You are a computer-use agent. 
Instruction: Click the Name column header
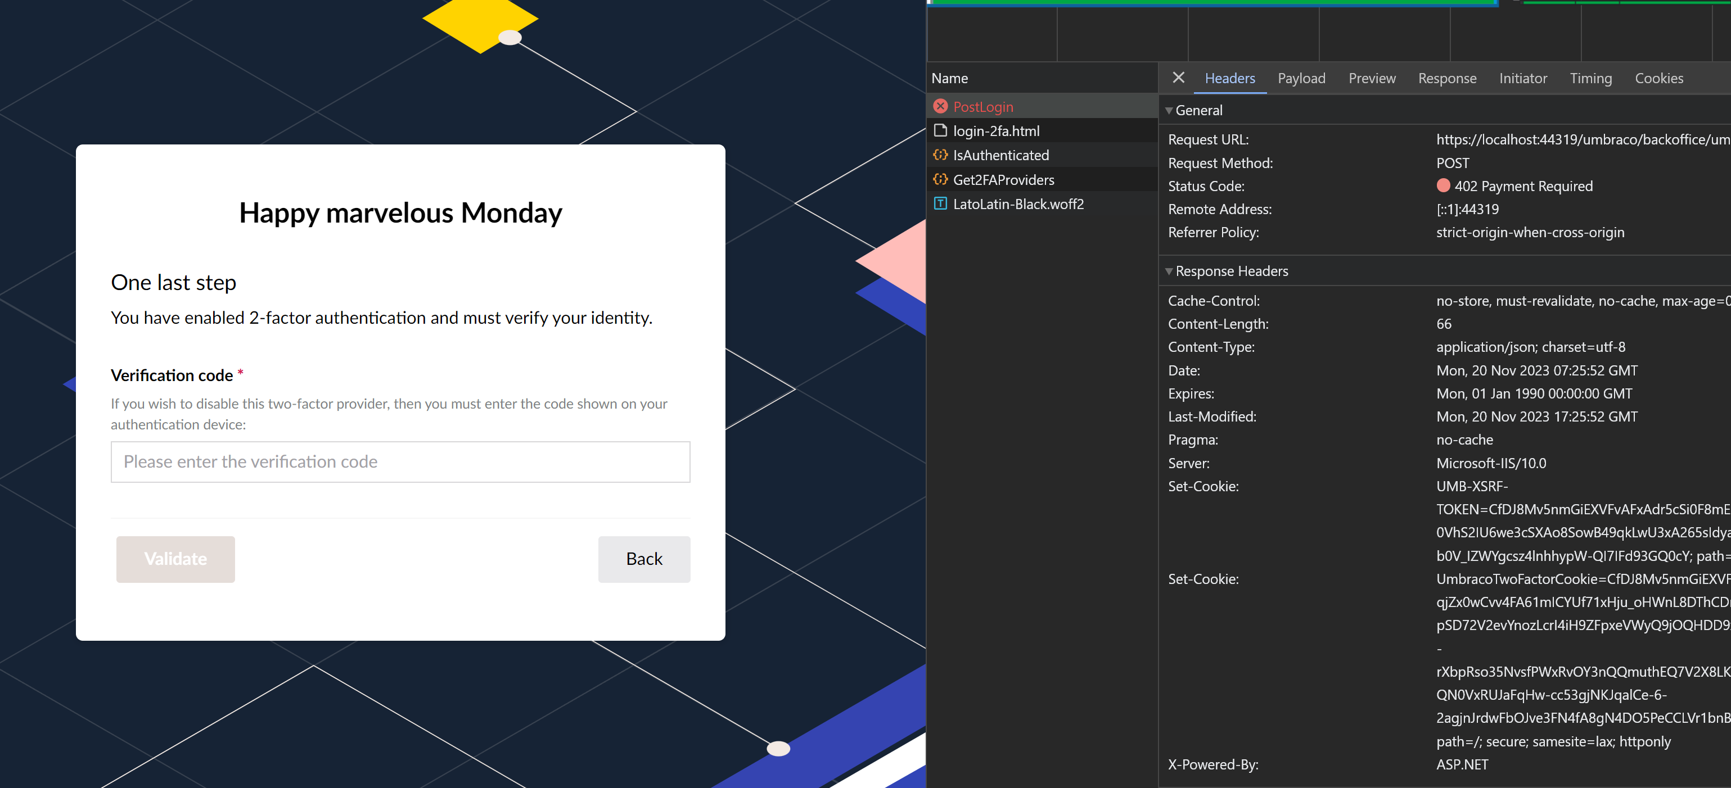tap(949, 78)
